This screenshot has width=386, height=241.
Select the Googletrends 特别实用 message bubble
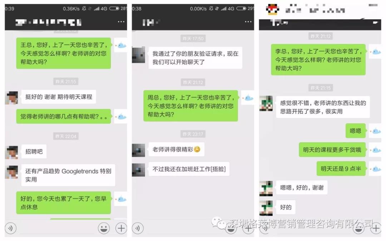coord(68,175)
